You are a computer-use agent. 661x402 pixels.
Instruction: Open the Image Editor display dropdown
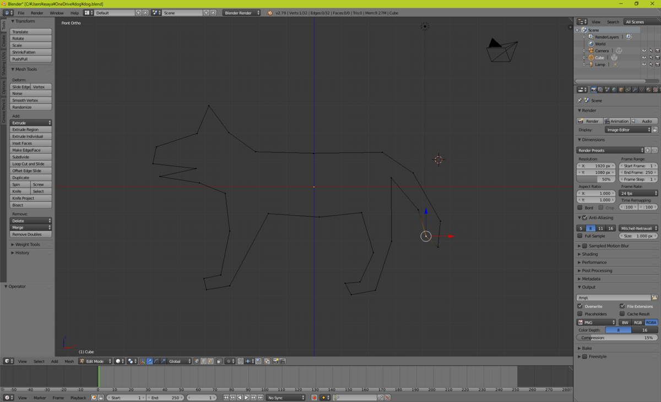coord(627,130)
